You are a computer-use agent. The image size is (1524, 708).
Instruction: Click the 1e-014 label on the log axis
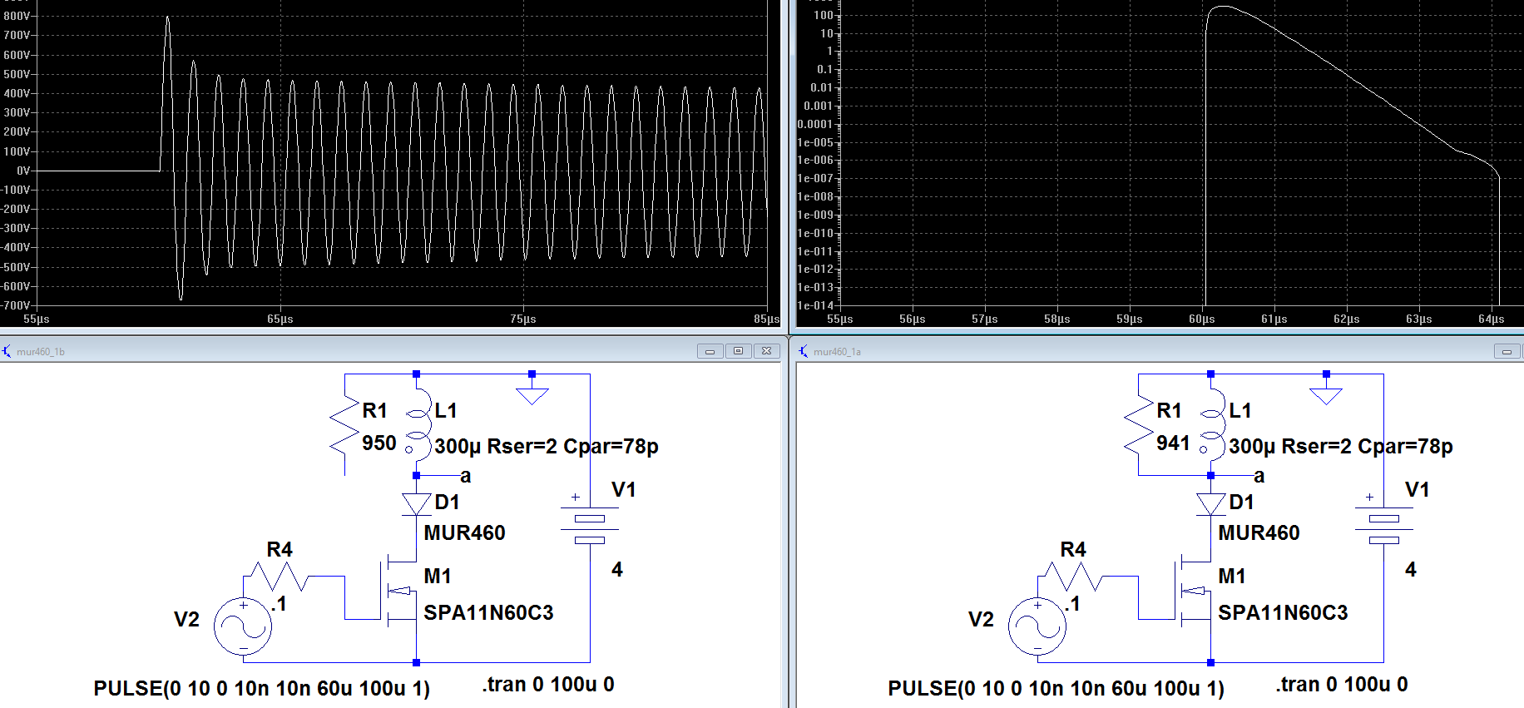(x=815, y=305)
